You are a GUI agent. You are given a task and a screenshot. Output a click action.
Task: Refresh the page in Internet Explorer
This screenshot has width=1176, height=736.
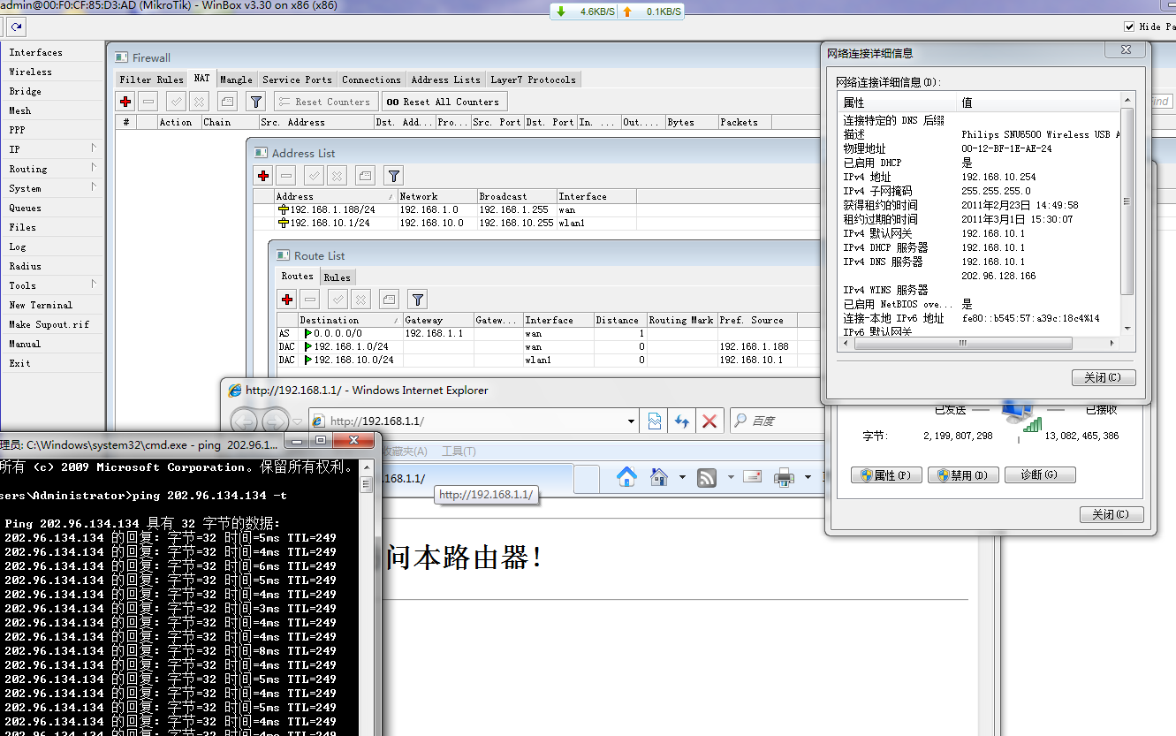[682, 421]
